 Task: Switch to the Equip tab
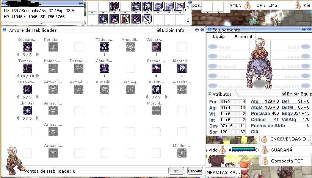coord(219,36)
